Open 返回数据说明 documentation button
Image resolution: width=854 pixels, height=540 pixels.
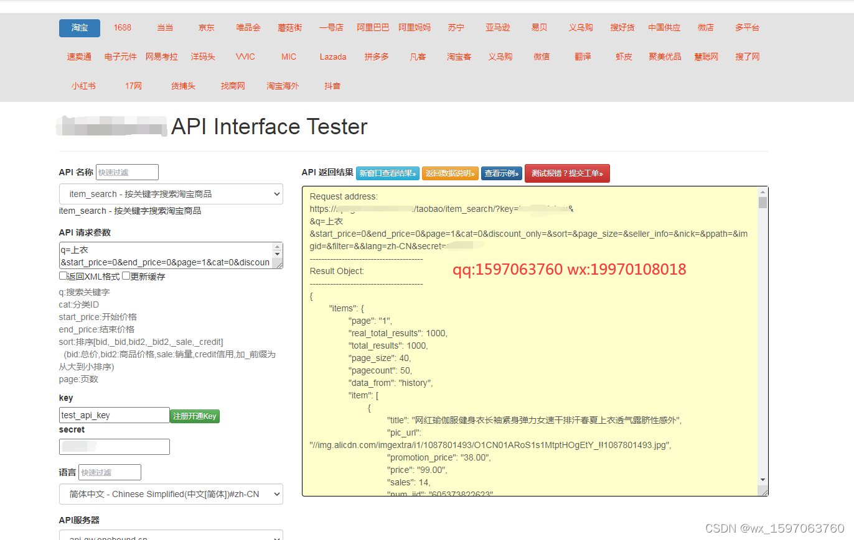click(450, 173)
